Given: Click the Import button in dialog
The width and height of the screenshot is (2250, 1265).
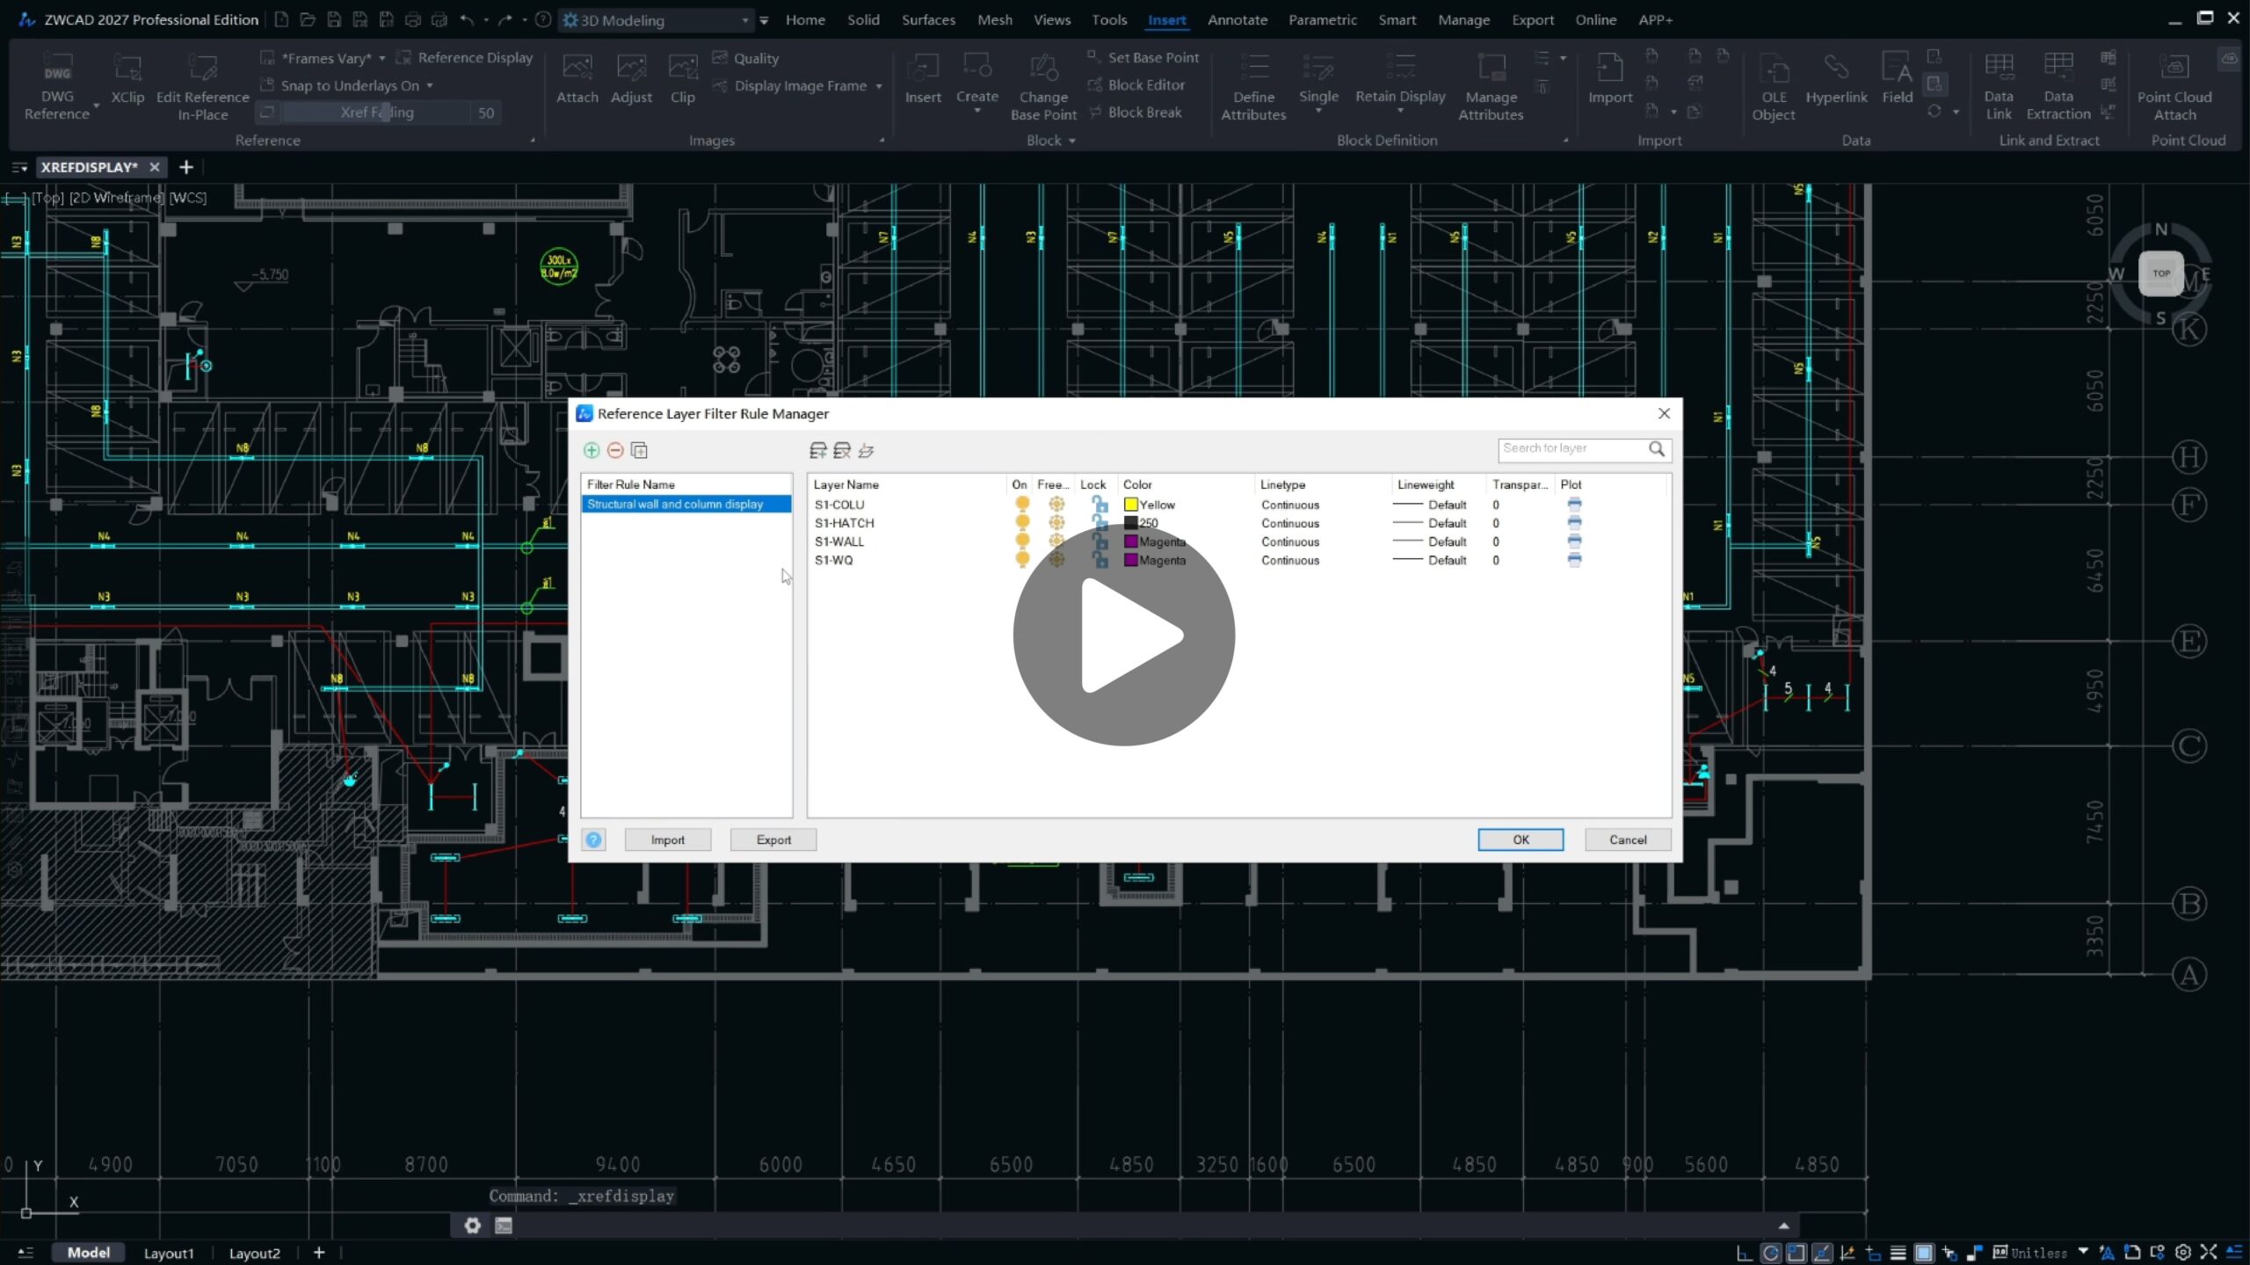Looking at the screenshot, I should [x=667, y=840].
